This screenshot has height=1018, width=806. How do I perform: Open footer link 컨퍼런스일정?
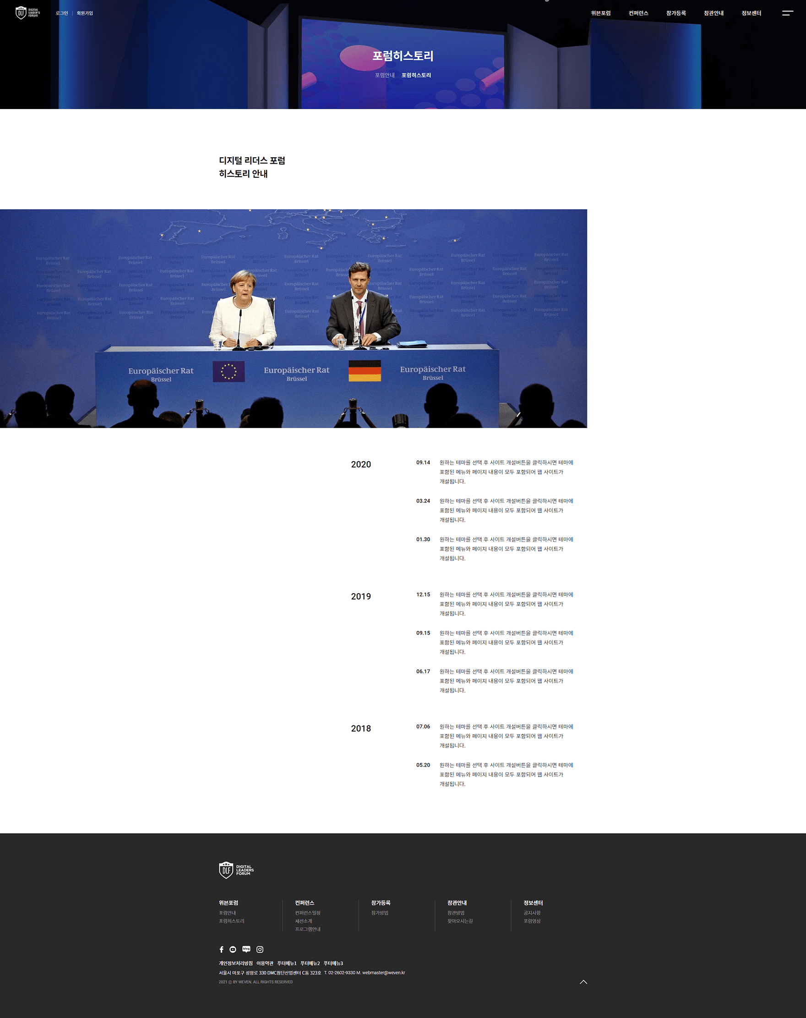(308, 913)
